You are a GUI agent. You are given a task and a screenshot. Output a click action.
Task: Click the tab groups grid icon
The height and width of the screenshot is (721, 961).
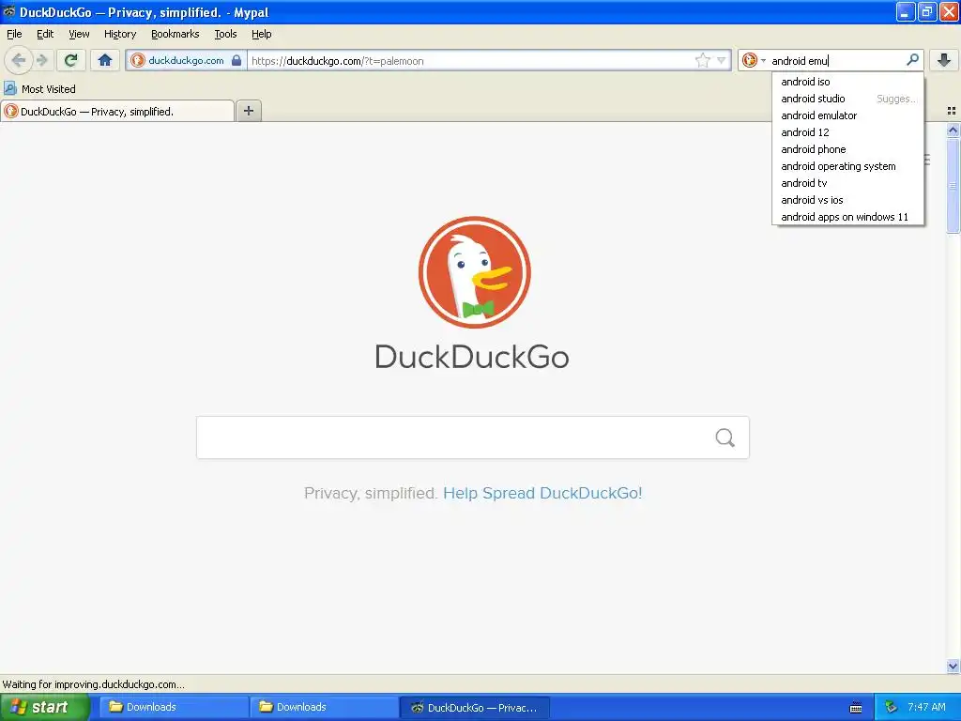click(x=952, y=111)
